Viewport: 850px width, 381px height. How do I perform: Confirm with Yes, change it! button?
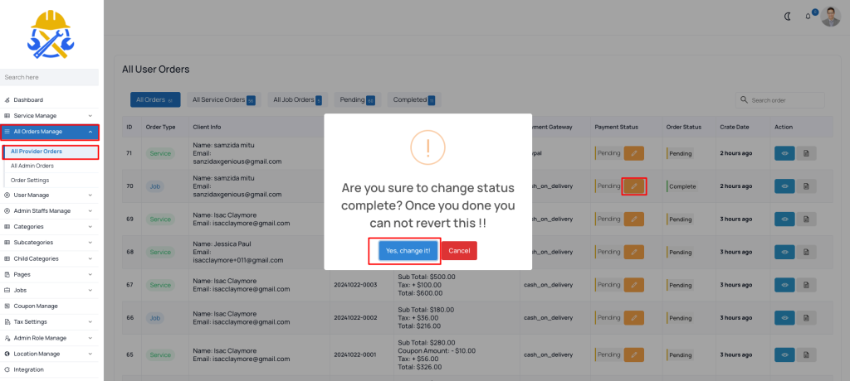tap(408, 251)
